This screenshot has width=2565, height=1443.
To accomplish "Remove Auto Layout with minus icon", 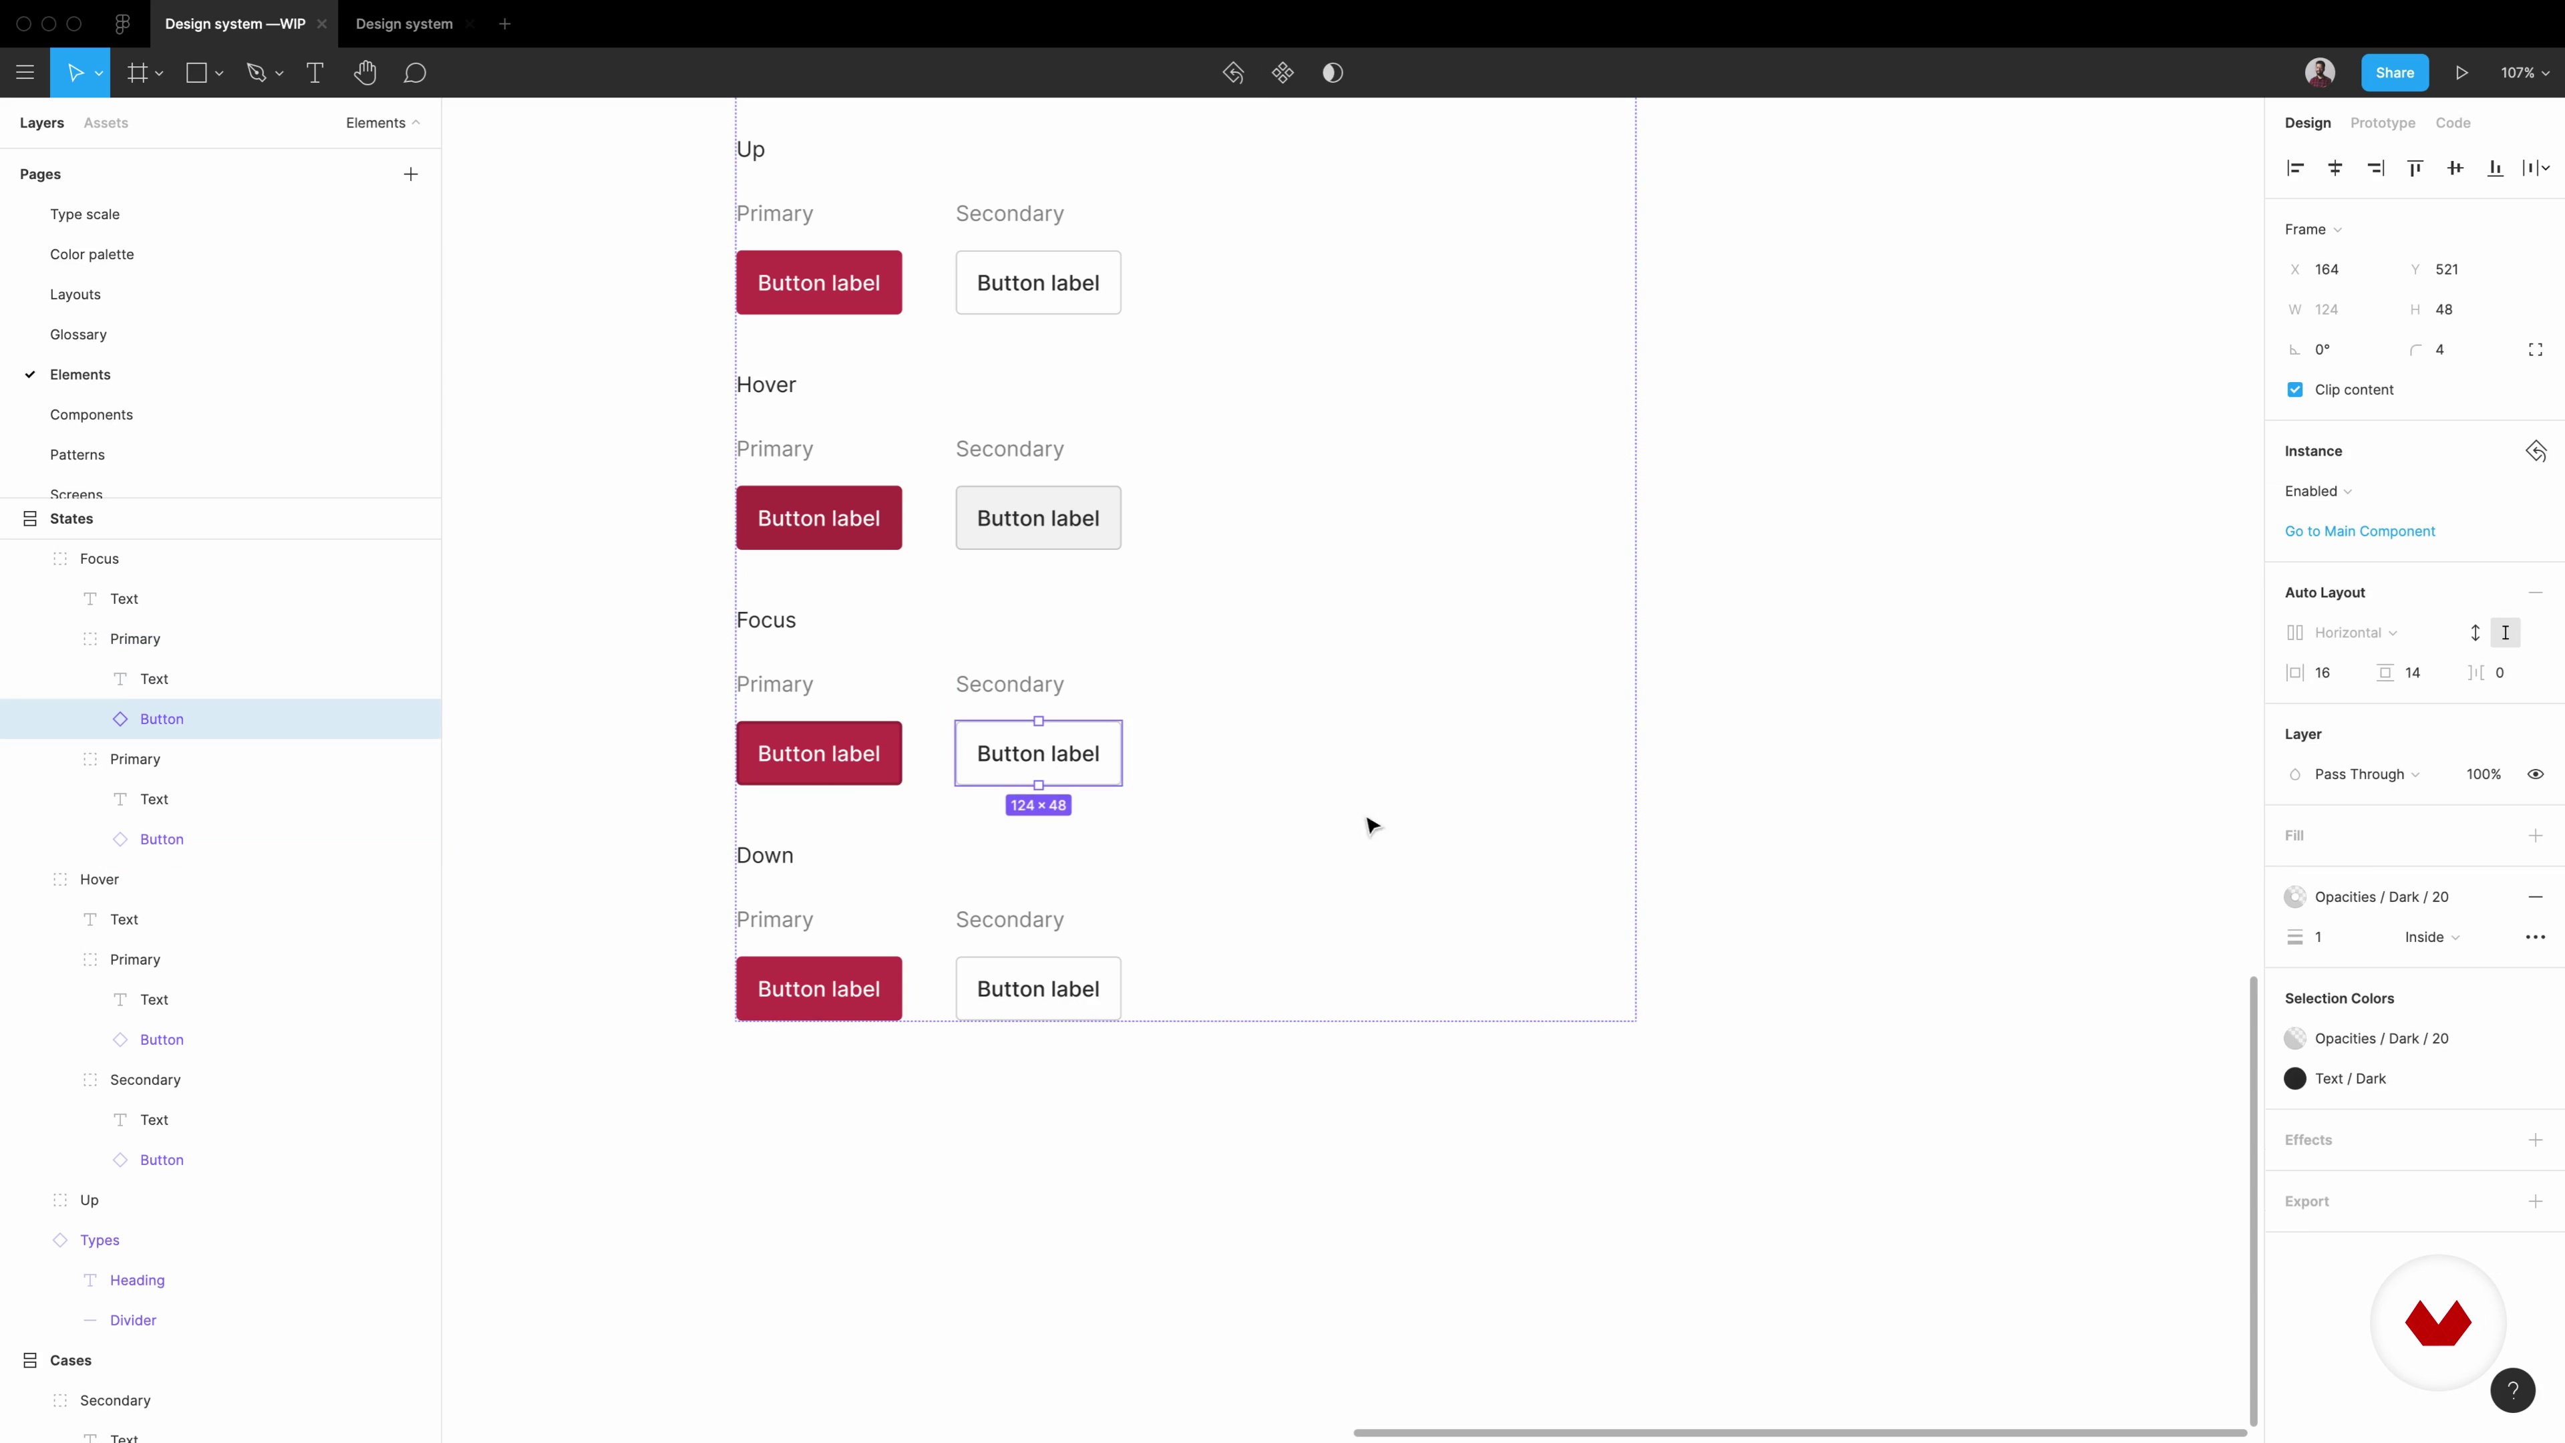I will 2535,593.
